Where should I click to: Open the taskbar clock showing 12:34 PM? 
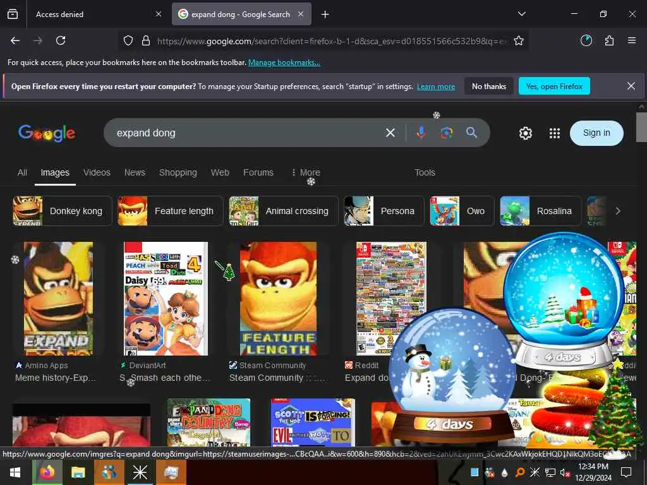(x=593, y=472)
